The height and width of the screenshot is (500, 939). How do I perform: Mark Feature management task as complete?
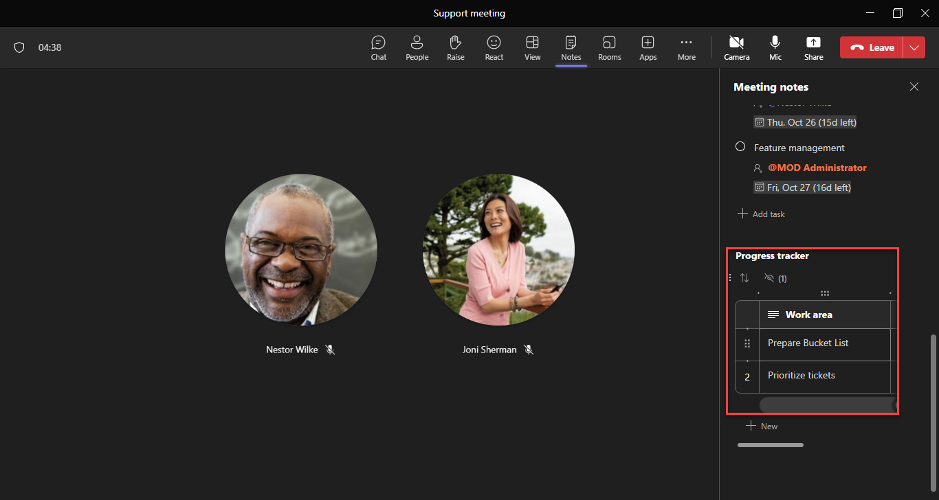pyautogui.click(x=740, y=146)
